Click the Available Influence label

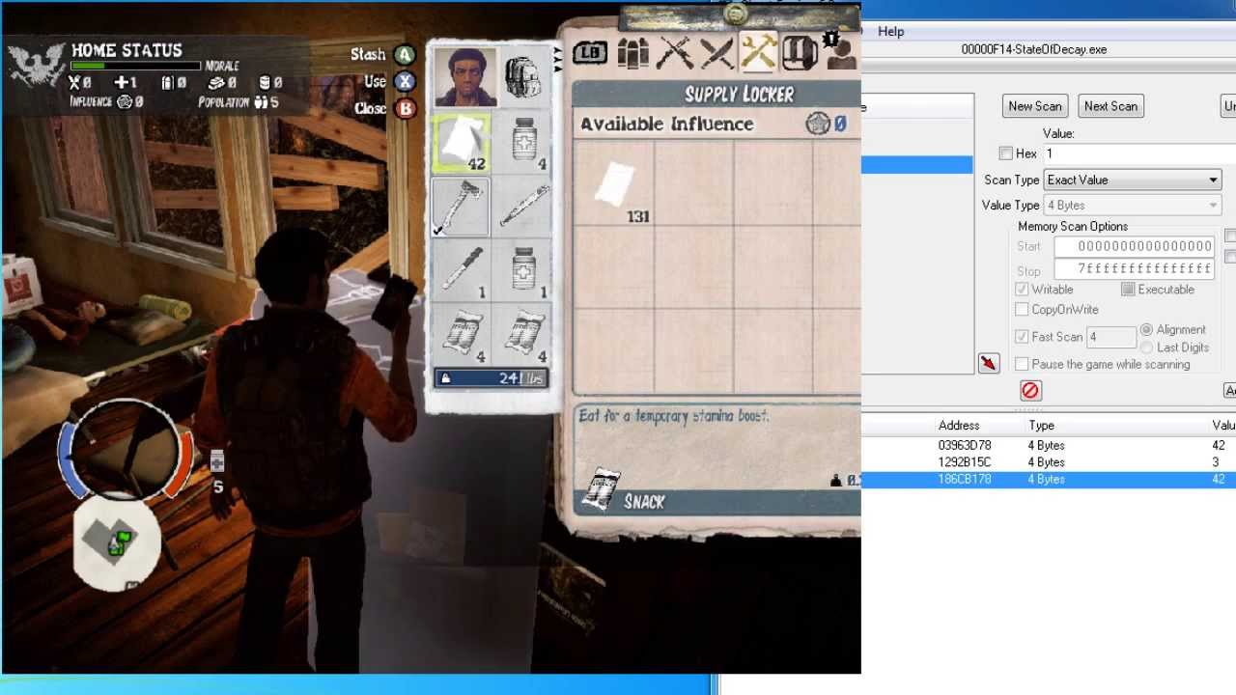click(666, 124)
